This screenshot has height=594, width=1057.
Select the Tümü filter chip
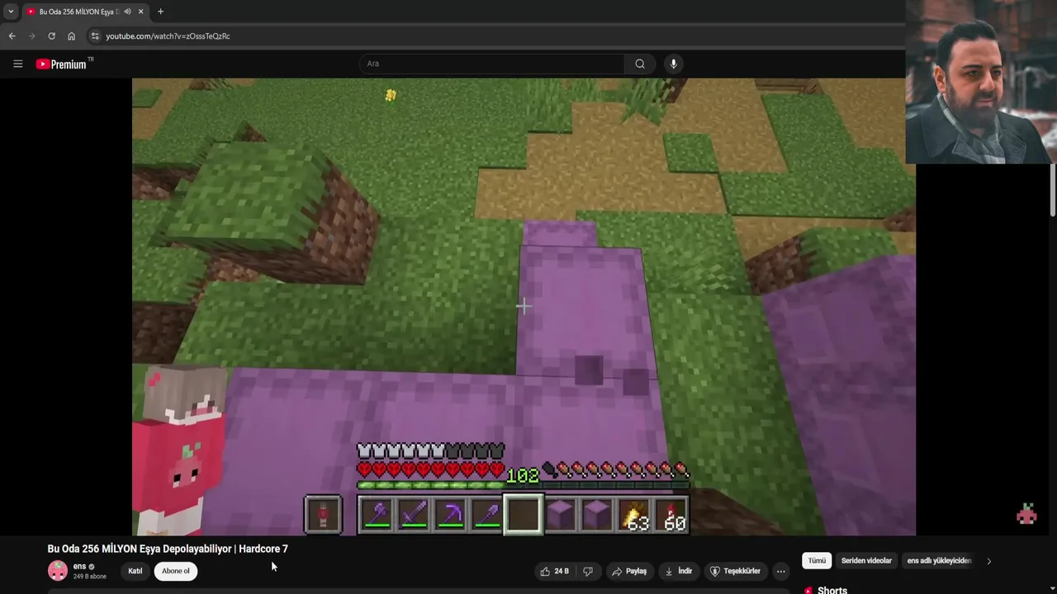click(x=817, y=561)
